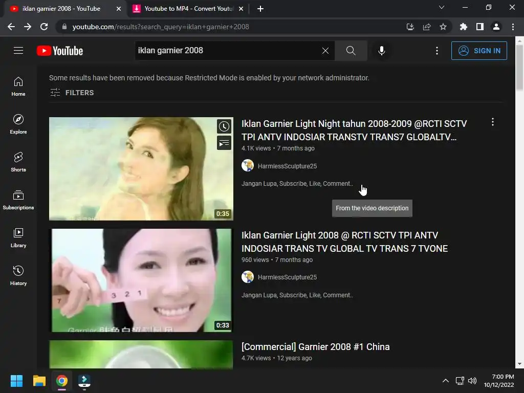Click the page vertical scrollbar thumb
Screen dimensions: 524x393
click(519, 67)
